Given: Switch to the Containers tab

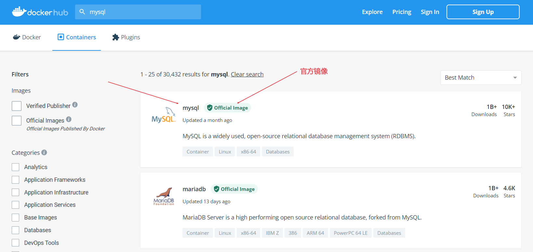Looking at the screenshot, I should 77,37.
